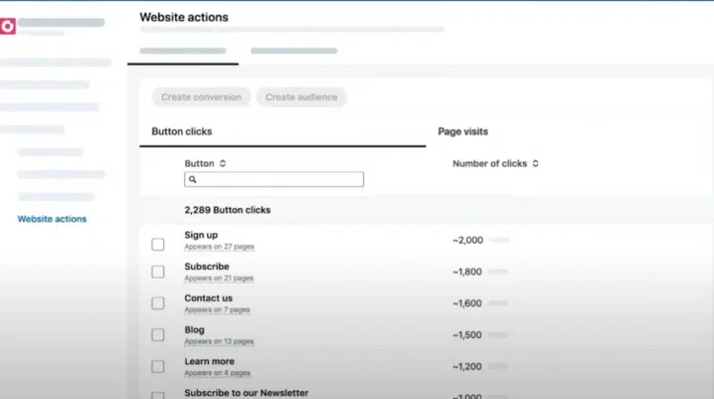The image size is (714, 399).
Task: Click the 'Learn more' button name
Action: (210, 361)
